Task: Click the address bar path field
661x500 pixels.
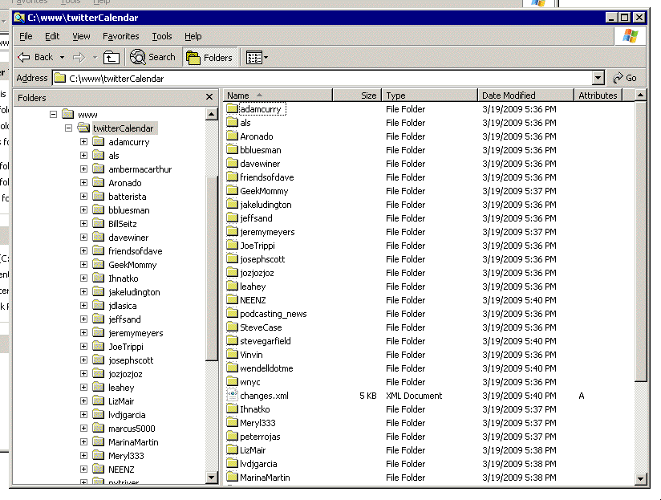Action: point(321,78)
